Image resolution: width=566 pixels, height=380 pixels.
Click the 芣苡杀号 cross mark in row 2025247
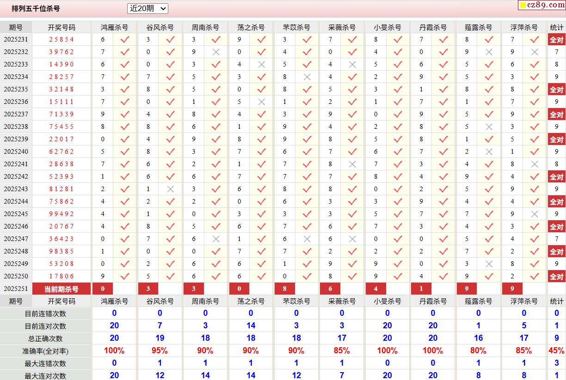pos(307,239)
